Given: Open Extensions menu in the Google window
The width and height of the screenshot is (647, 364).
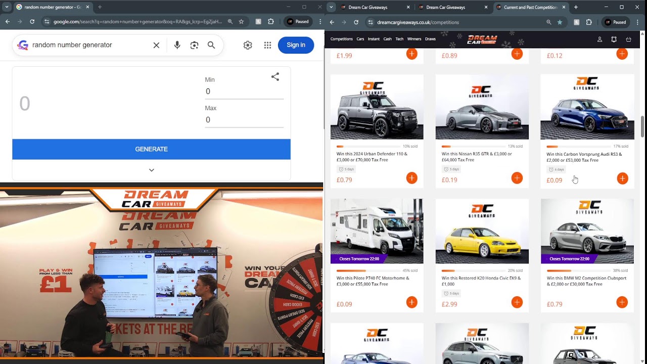Looking at the screenshot, I should 271,22.
